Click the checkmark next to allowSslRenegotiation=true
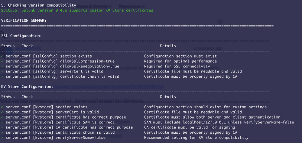Viewport: 302px width, 143px height. coord(2,66)
